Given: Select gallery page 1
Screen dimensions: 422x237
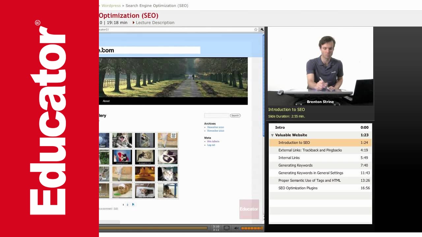Looking at the screenshot, I should click(123, 204).
